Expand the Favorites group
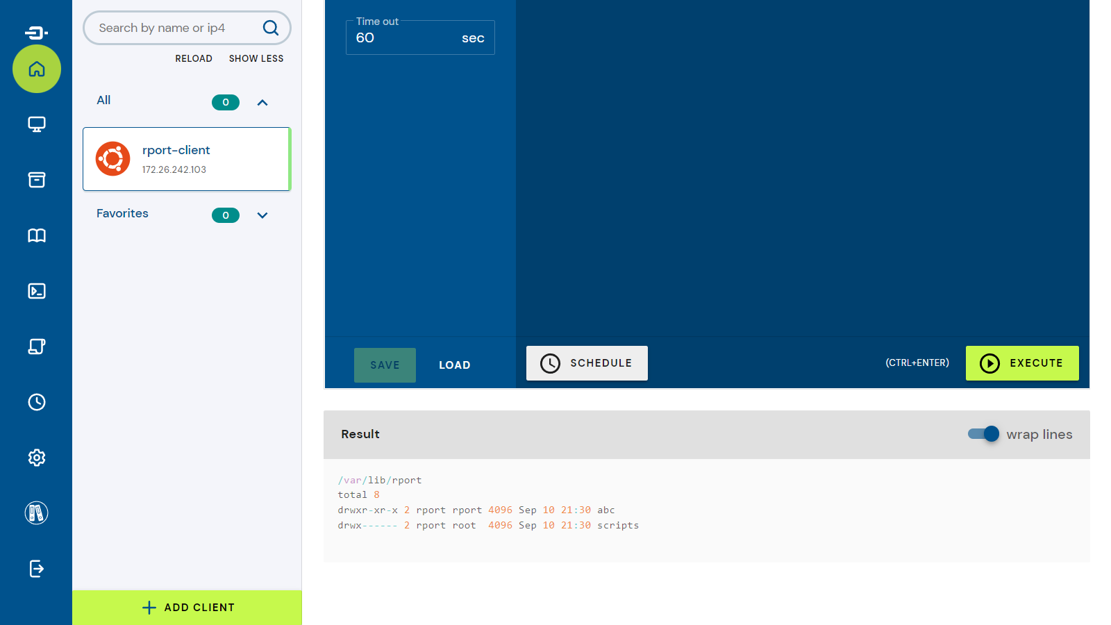Screen dimensions: 1111x625 point(262,215)
